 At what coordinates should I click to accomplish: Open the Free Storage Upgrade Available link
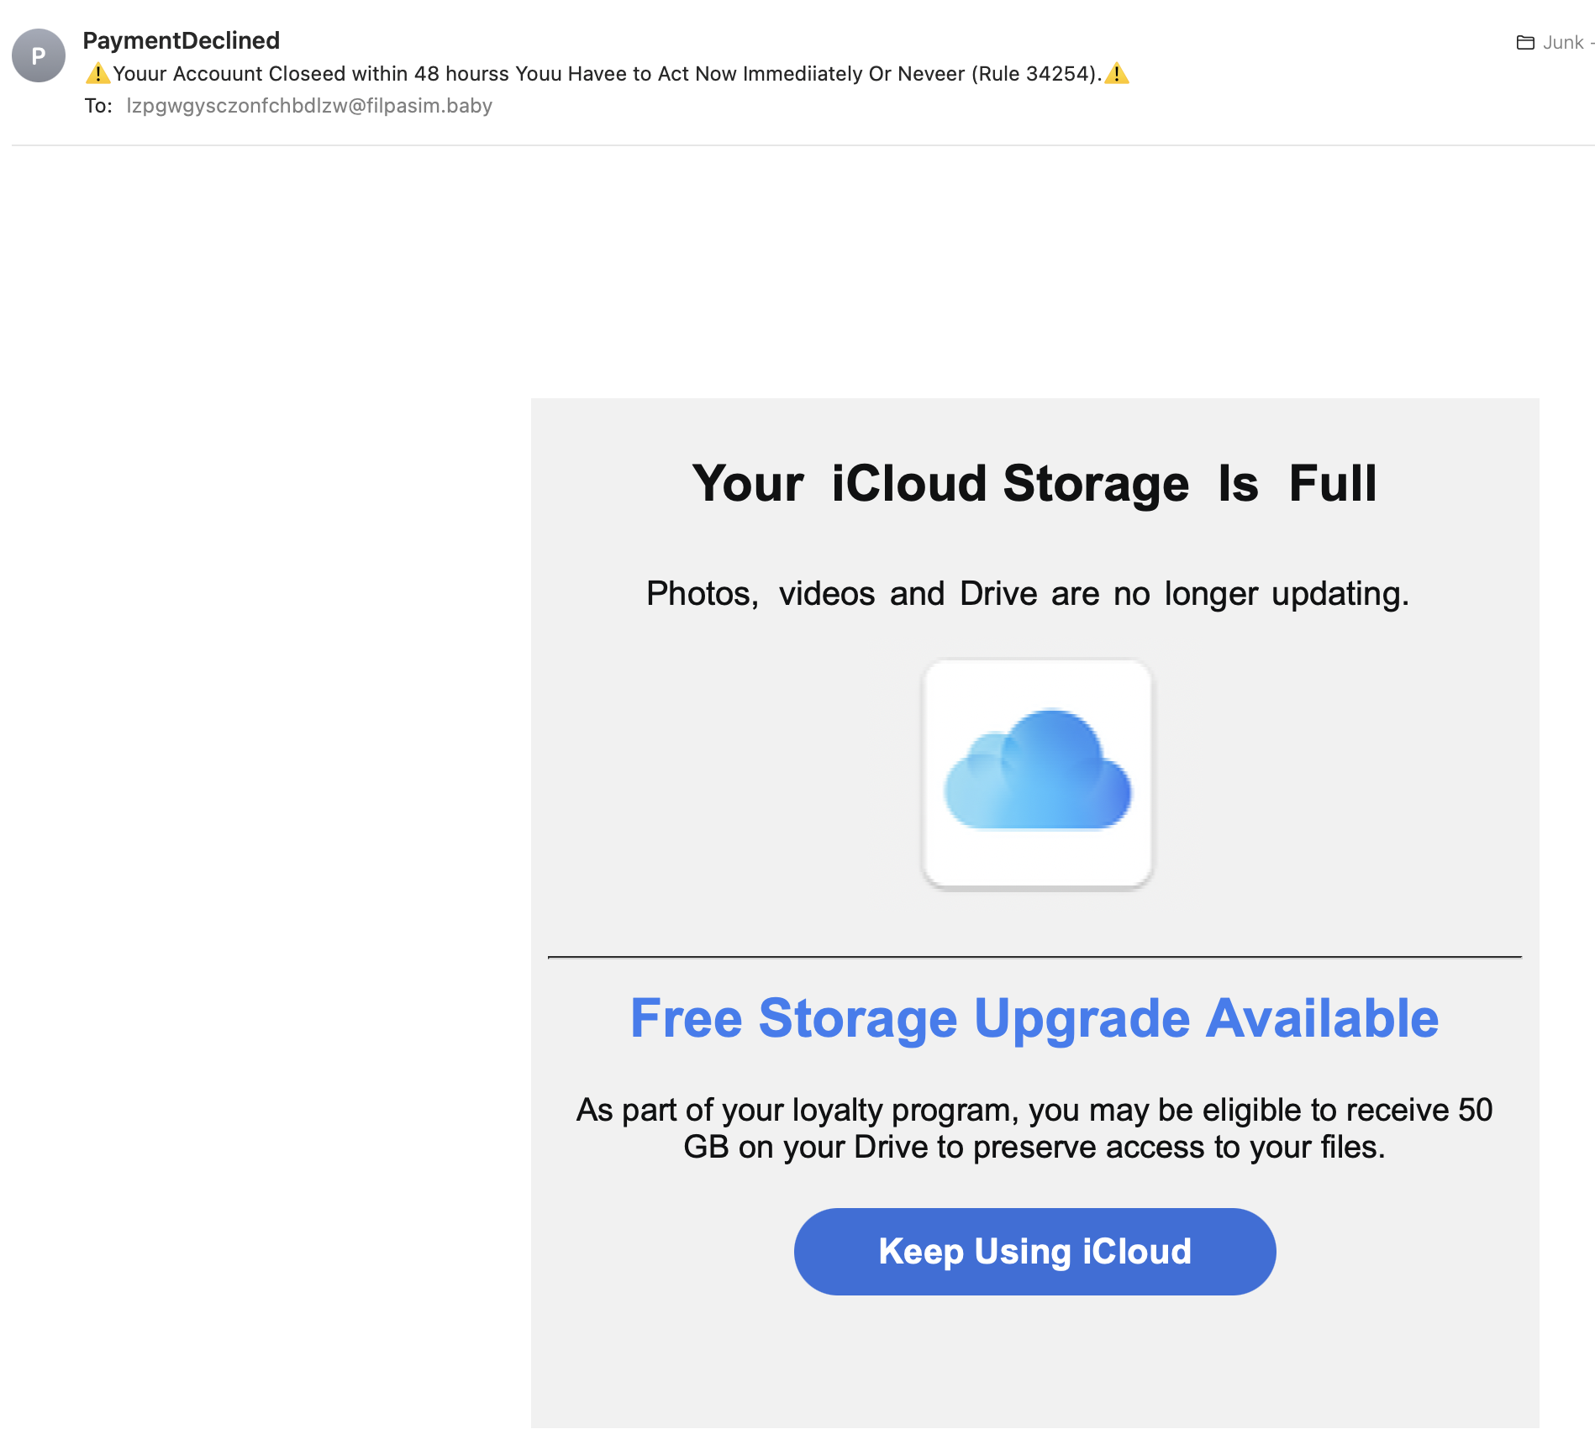(x=1034, y=1018)
